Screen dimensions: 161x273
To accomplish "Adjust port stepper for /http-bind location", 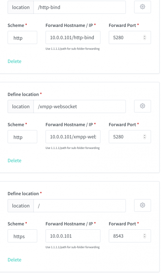I will coord(145,37).
